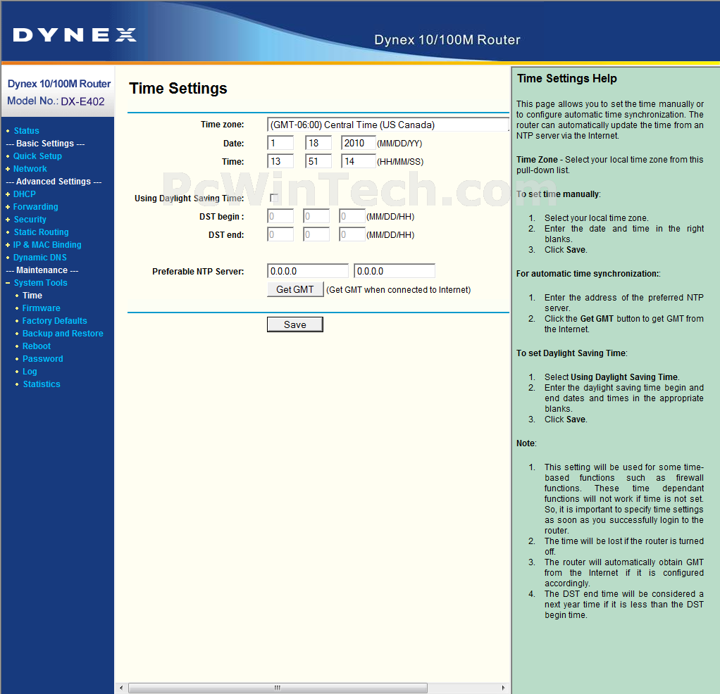Click the scrollbar left arrow
Screen dimensions: 720x694
pyautogui.click(x=121, y=688)
